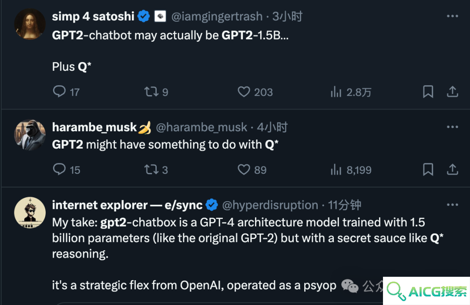Bookmark harambe_musk's tweet

click(x=428, y=169)
